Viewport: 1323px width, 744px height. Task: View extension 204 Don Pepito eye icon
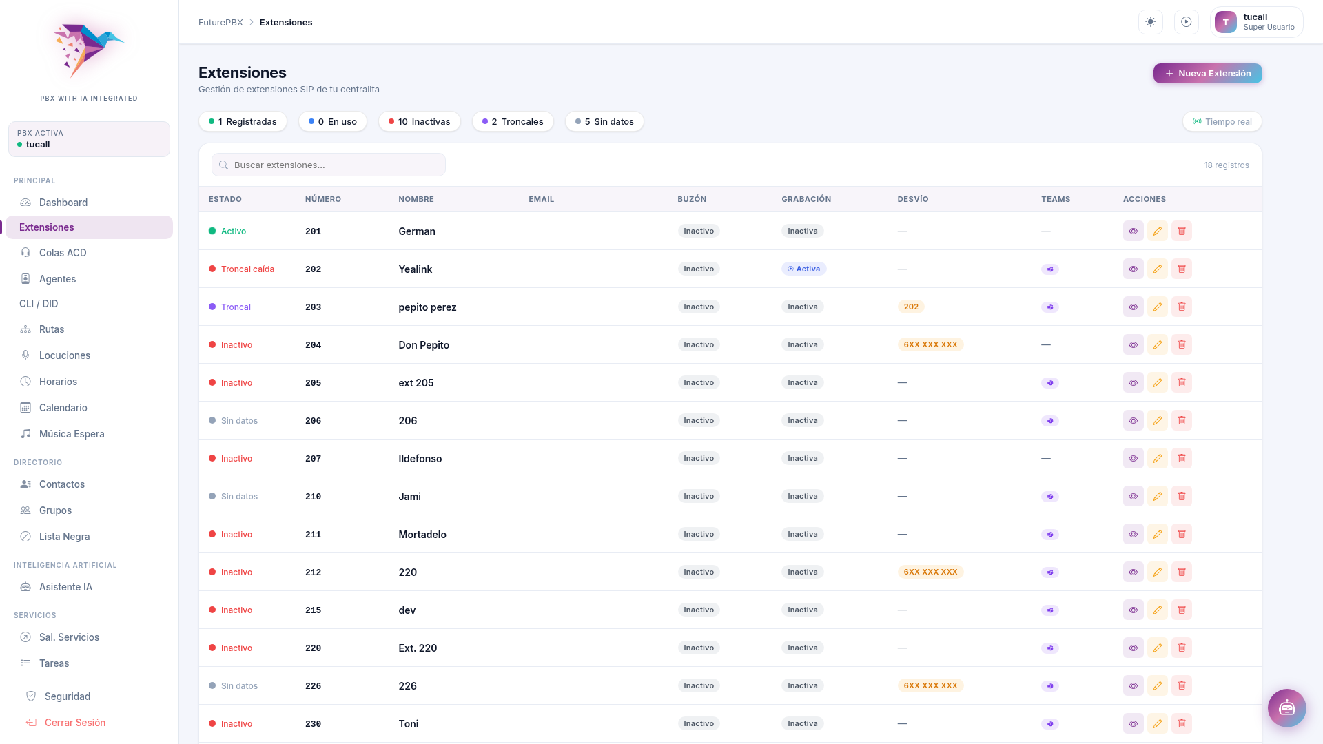1133,344
